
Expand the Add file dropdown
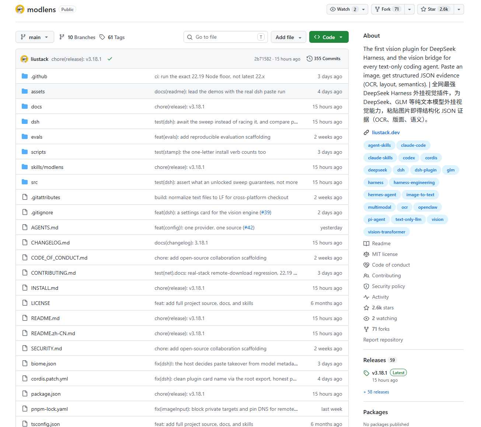pyautogui.click(x=289, y=37)
